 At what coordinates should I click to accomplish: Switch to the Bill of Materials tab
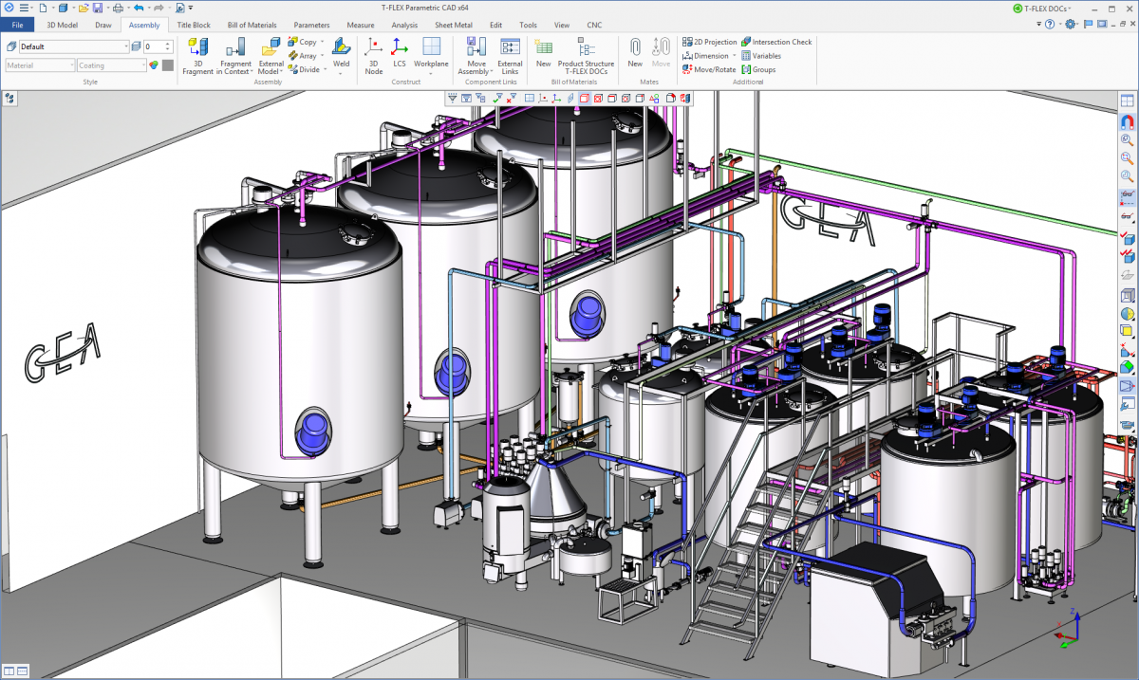coord(252,25)
